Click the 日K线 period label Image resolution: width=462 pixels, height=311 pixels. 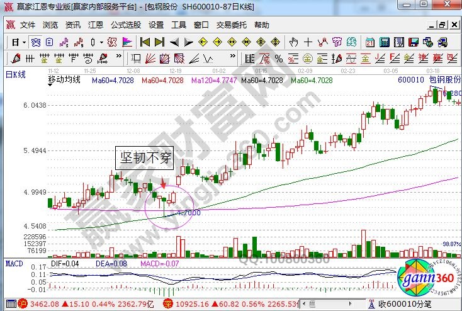15,74
